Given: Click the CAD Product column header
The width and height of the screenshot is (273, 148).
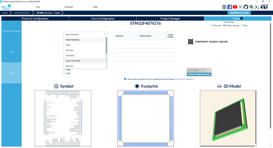Looking at the screenshot, I should tap(145, 36).
